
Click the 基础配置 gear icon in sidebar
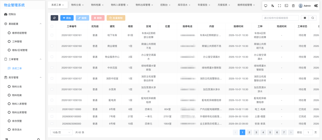pos(6,24)
